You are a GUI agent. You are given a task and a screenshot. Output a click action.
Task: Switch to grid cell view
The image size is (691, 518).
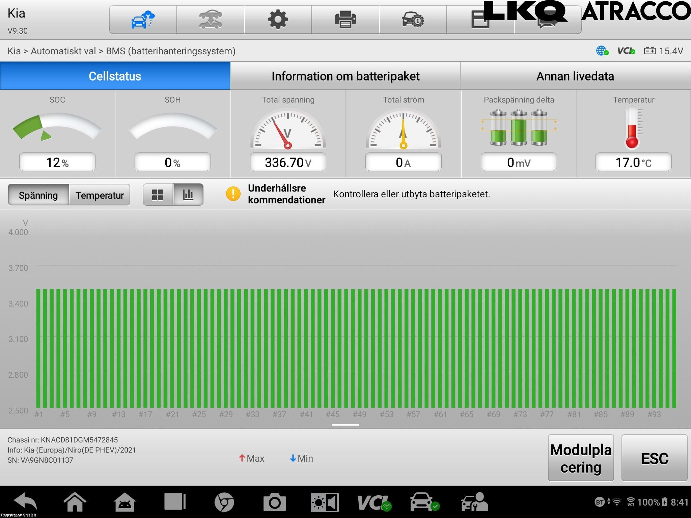[158, 195]
